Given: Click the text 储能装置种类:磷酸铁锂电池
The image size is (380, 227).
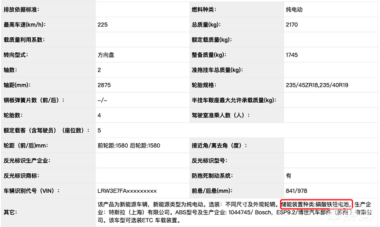Looking at the screenshot, I should click(315, 205).
